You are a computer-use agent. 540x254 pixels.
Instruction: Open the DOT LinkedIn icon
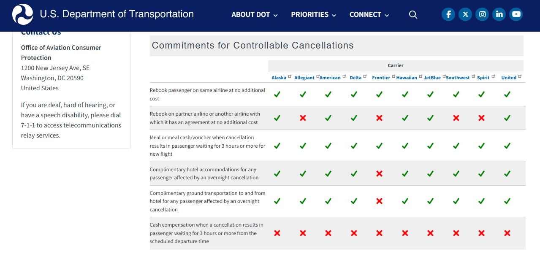(x=499, y=14)
